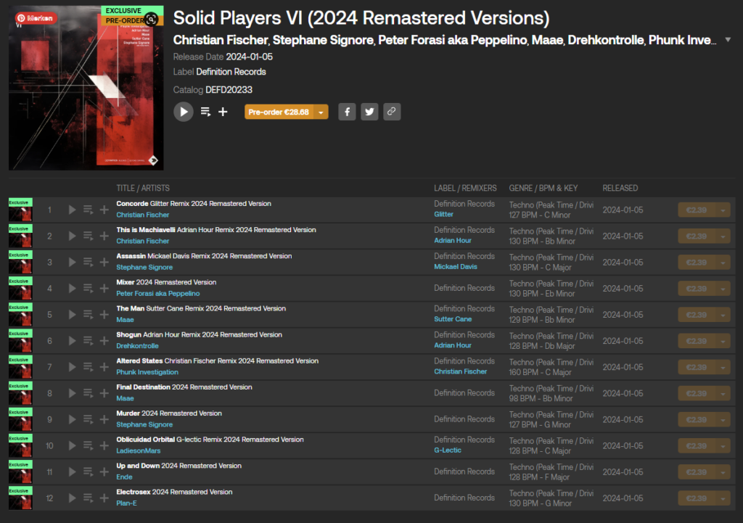The image size is (743, 523).
Task: Share release on Facebook
Action: (347, 112)
